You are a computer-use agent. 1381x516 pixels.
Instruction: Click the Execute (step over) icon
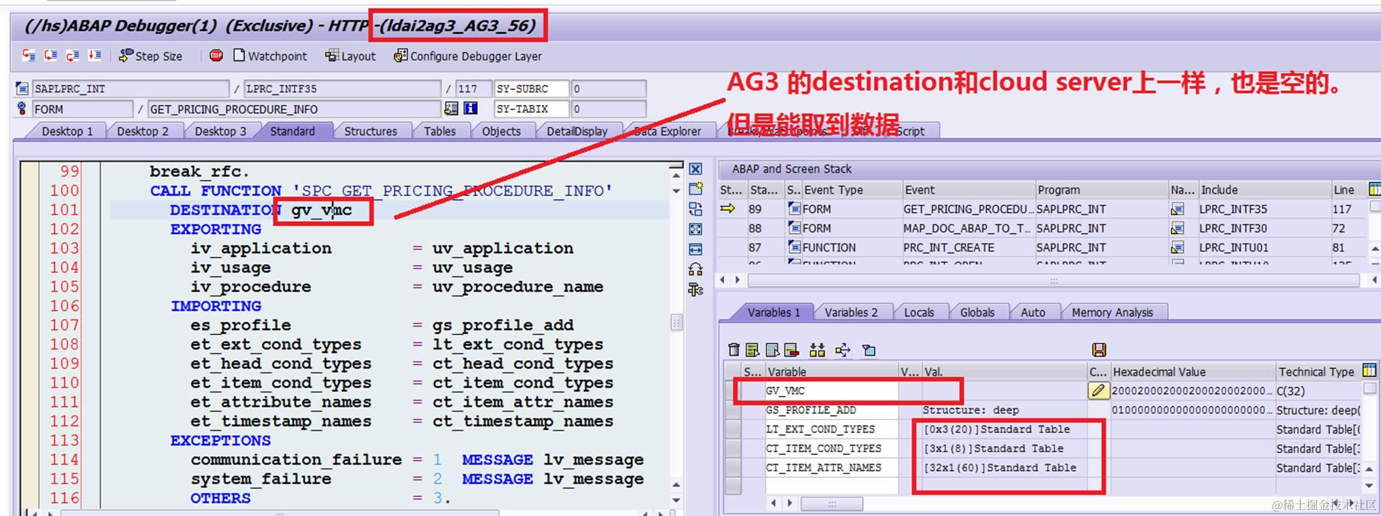(51, 55)
